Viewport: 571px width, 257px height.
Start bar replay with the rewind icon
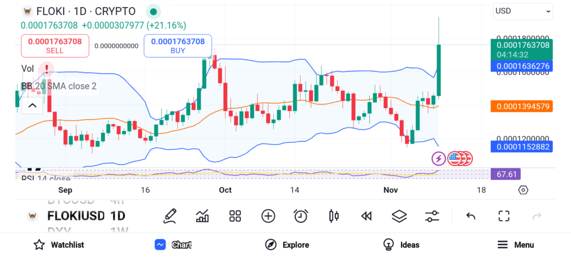[366, 216]
